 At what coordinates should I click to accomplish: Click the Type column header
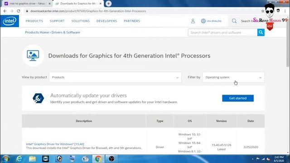point(160,121)
